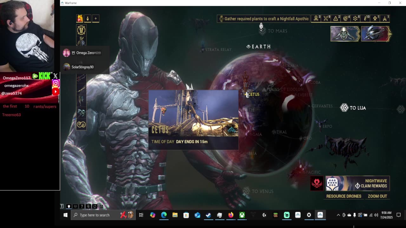Navigate TO LUA junction
The image size is (406, 228).
353,108
